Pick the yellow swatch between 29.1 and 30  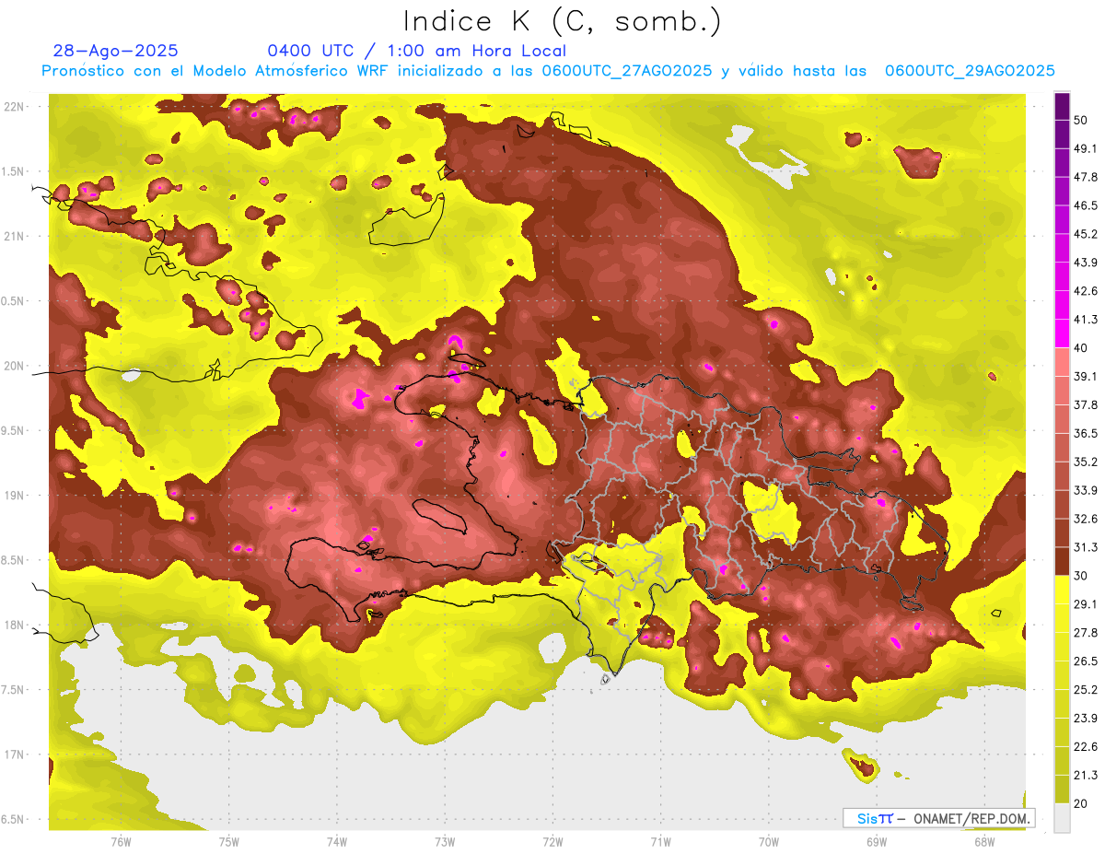pyautogui.click(x=1062, y=590)
